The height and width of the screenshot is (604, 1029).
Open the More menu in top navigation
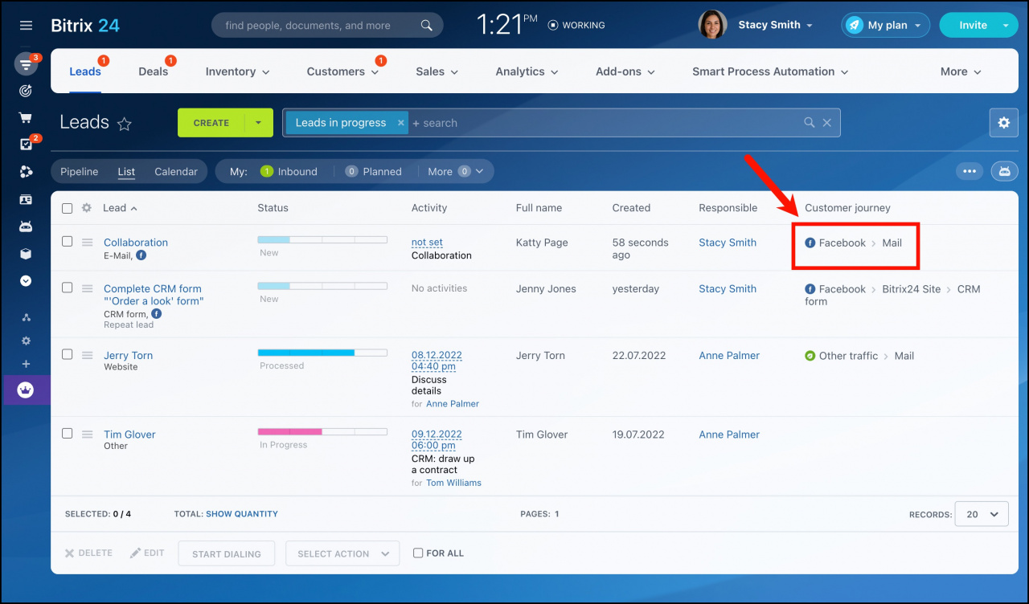[961, 71]
